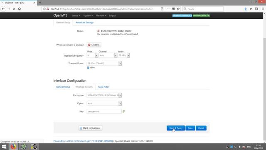Focus the Firefox search box
The height and width of the screenshot is (150, 266).
click(x=203, y=9)
